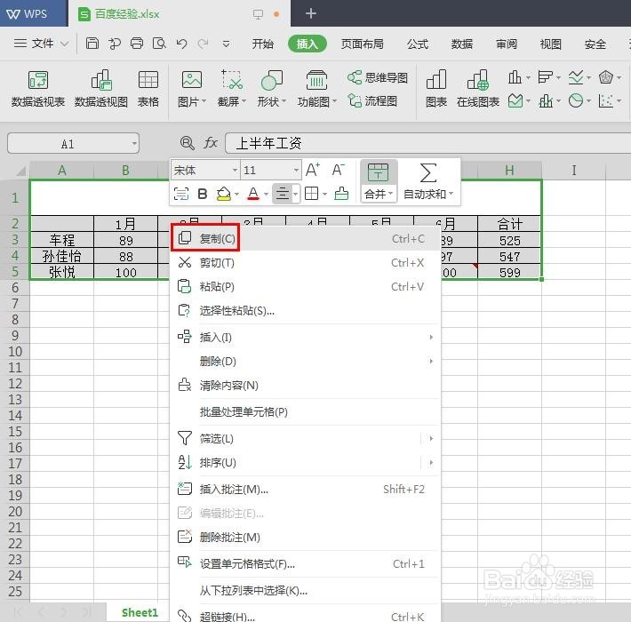Toggle center alignment in mini toolbar

tap(283, 194)
